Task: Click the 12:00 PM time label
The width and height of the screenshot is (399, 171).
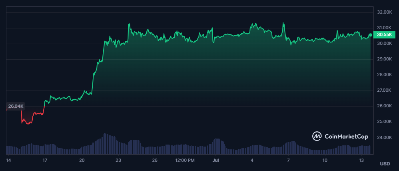Action: 185,160
